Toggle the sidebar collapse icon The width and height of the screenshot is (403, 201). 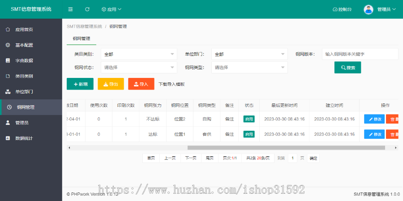click(x=70, y=9)
